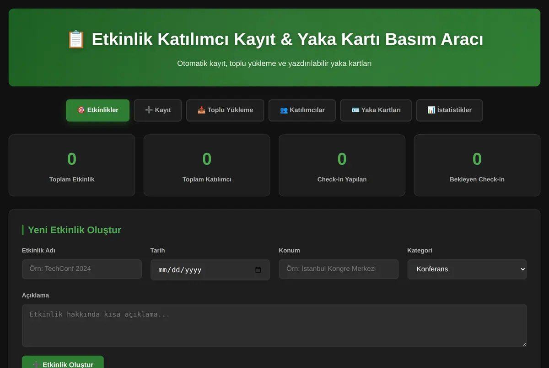
Task: Click the Etkinlik Adı label
Action: pos(38,250)
